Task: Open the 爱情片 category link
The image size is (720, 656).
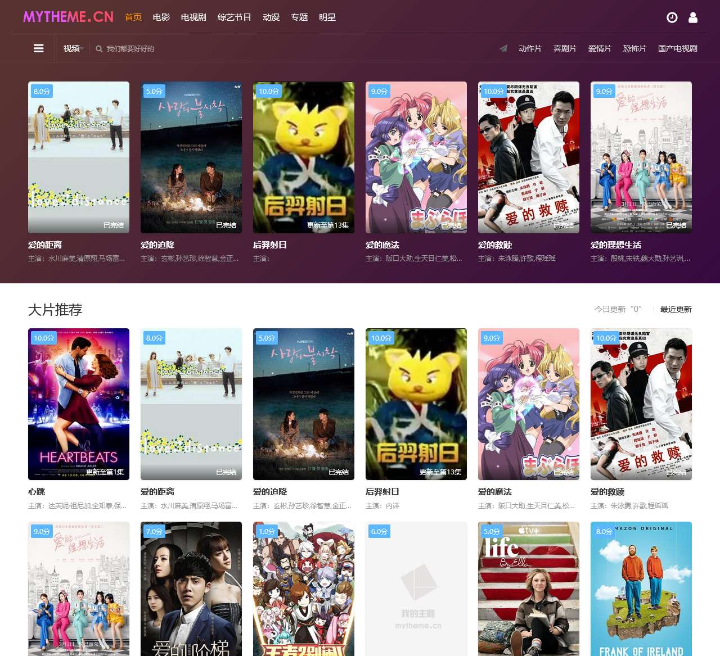Action: 600,48
